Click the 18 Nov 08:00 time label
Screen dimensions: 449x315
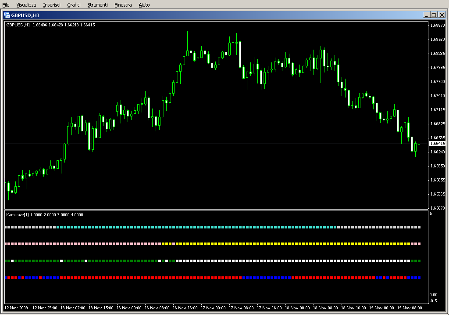(x=325, y=308)
